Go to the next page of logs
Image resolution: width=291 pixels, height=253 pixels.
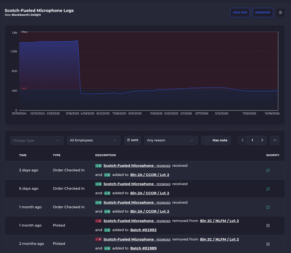262,140
